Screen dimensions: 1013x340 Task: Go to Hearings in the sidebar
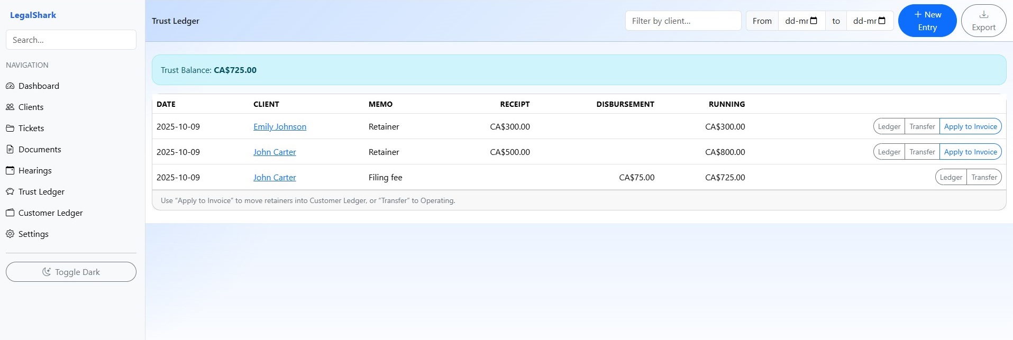35,170
